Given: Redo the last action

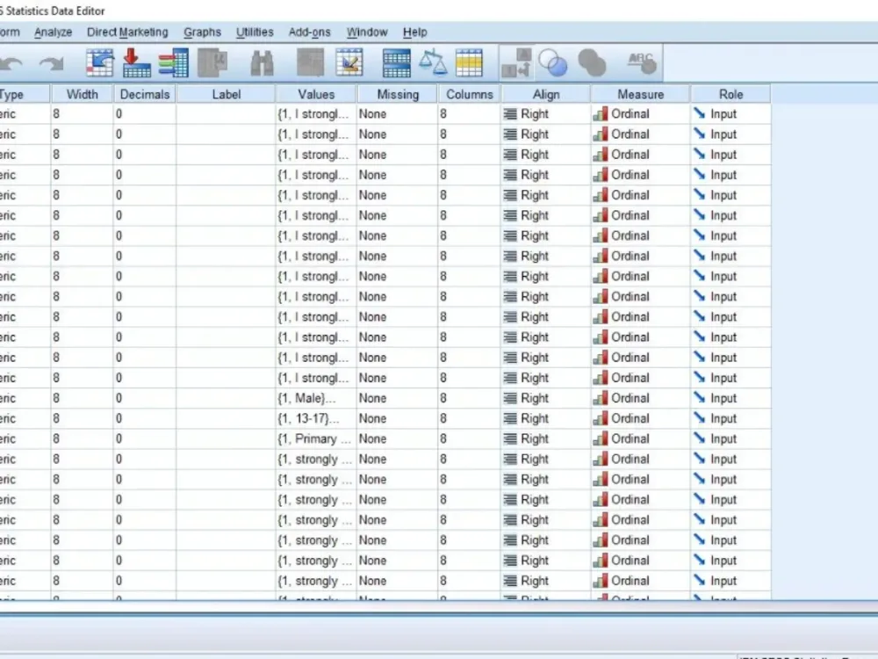Looking at the screenshot, I should click(x=51, y=62).
